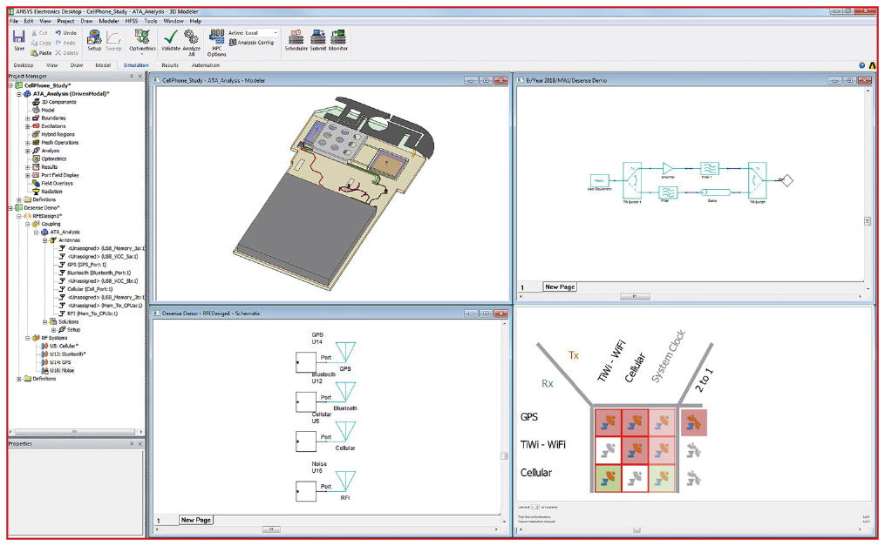Click the Cut scissors icon

(34, 33)
